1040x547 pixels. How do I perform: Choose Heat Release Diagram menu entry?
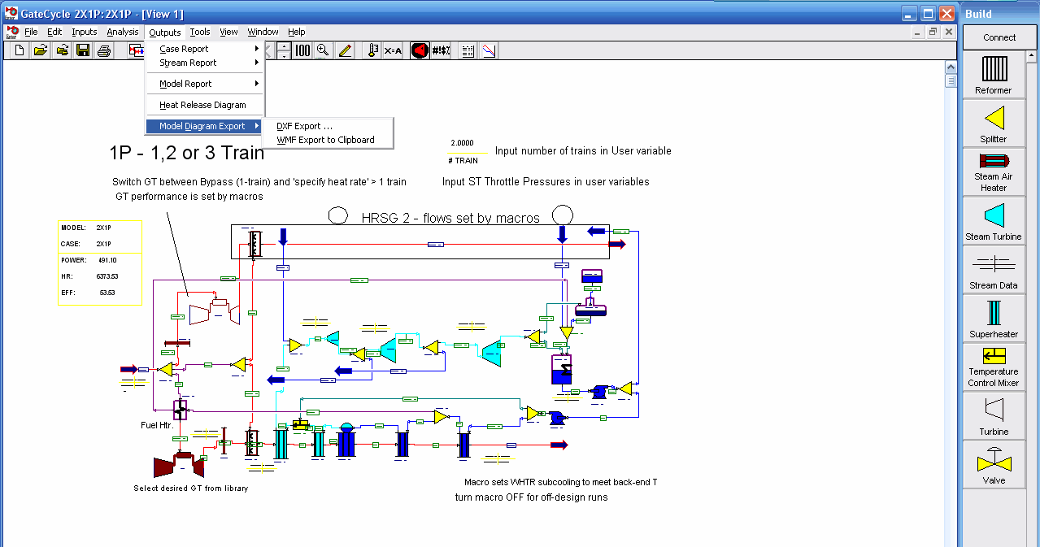(x=206, y=105)
